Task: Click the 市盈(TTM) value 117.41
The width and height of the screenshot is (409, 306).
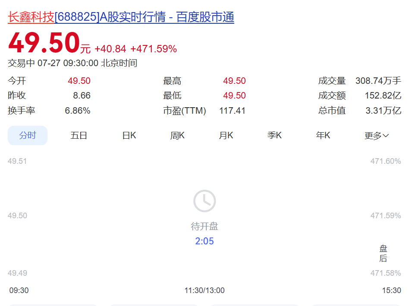Action: point(232,111)
